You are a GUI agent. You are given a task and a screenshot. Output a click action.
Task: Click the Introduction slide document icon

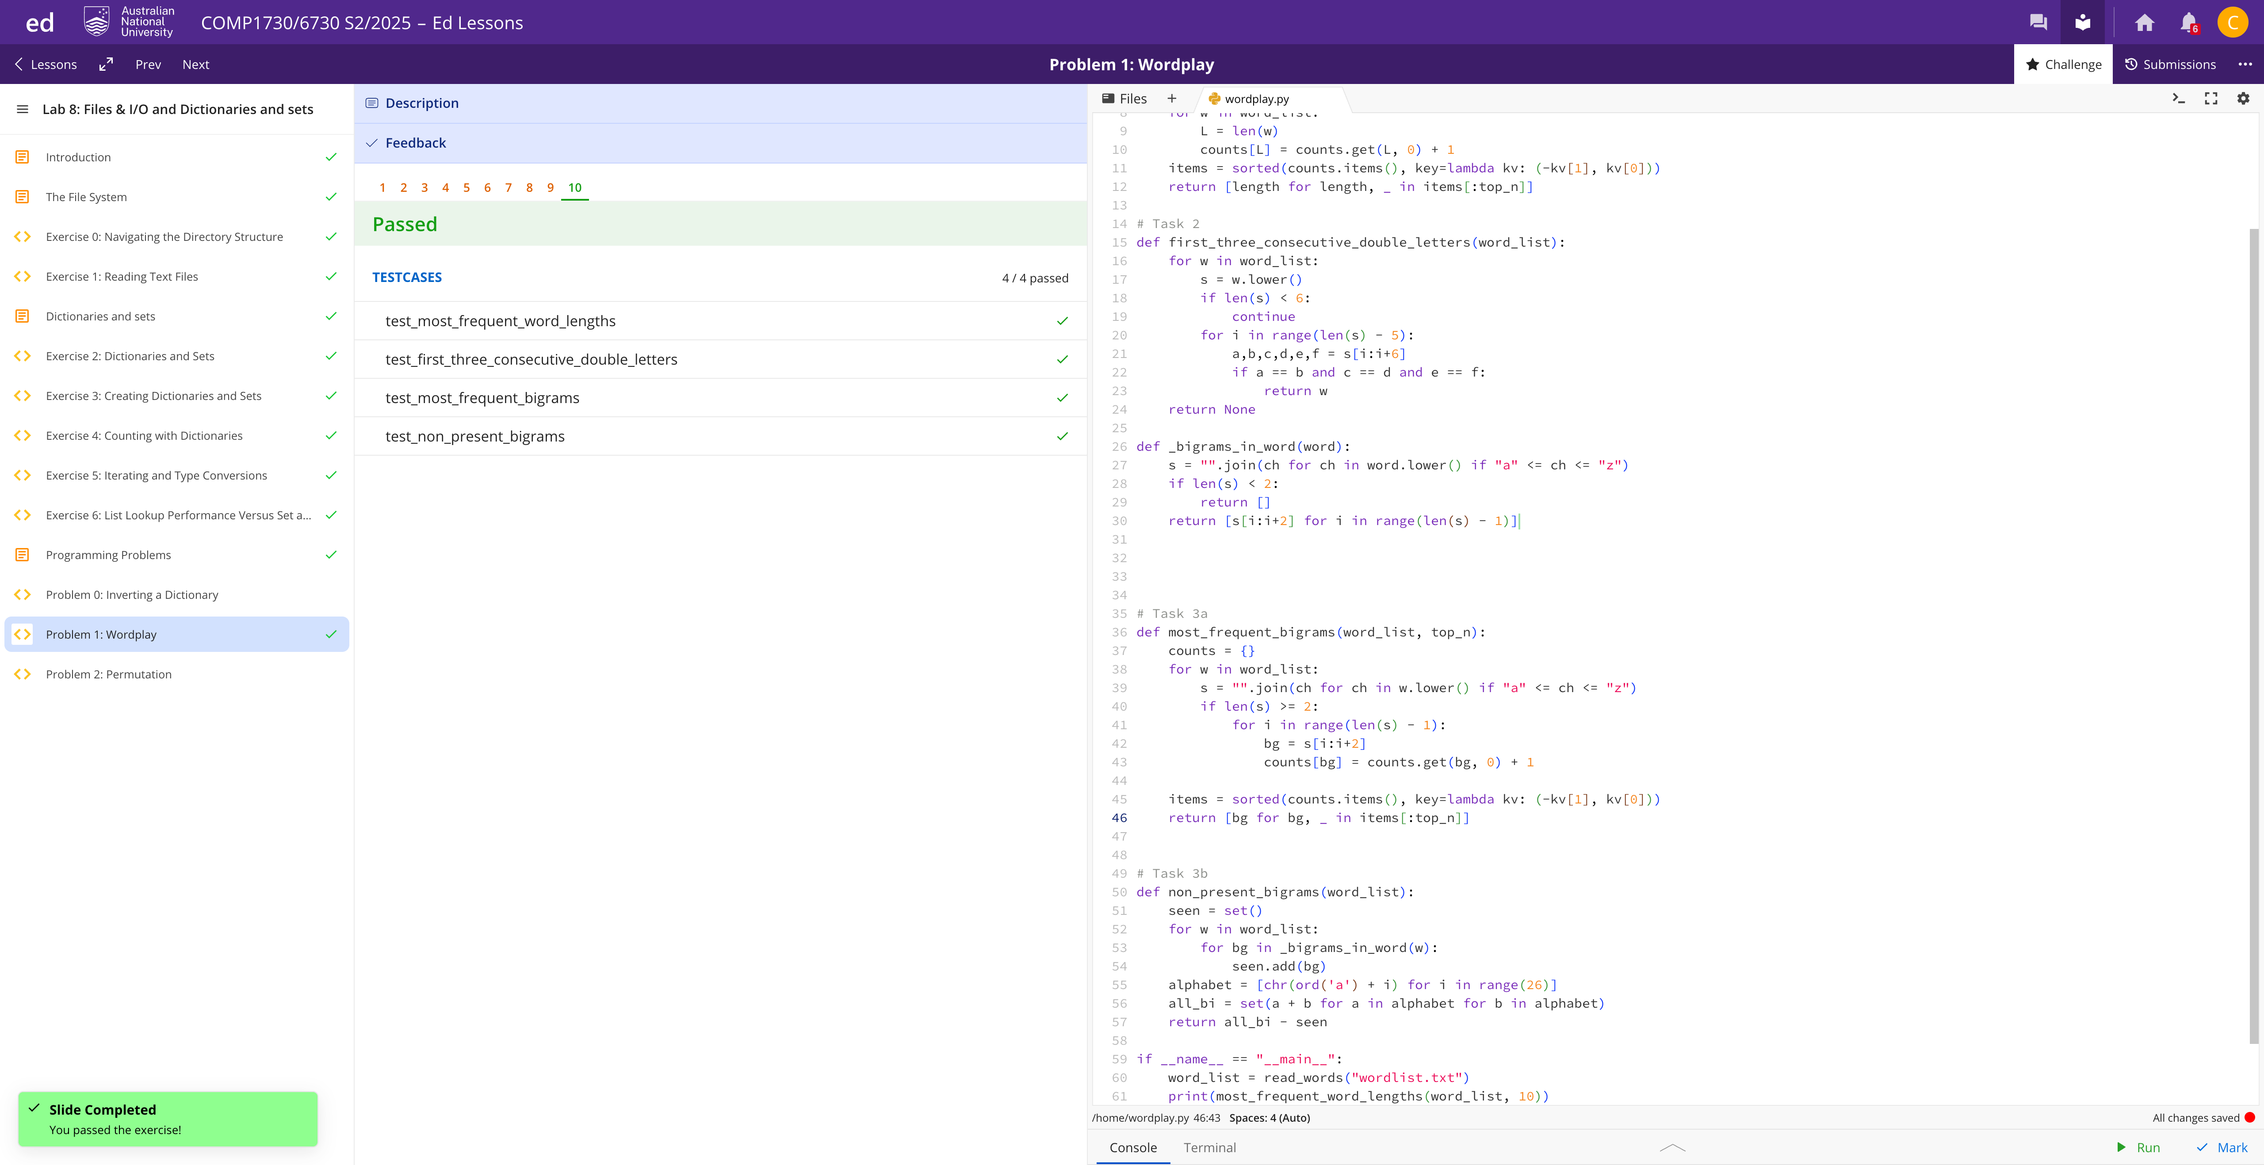point(23,157)
